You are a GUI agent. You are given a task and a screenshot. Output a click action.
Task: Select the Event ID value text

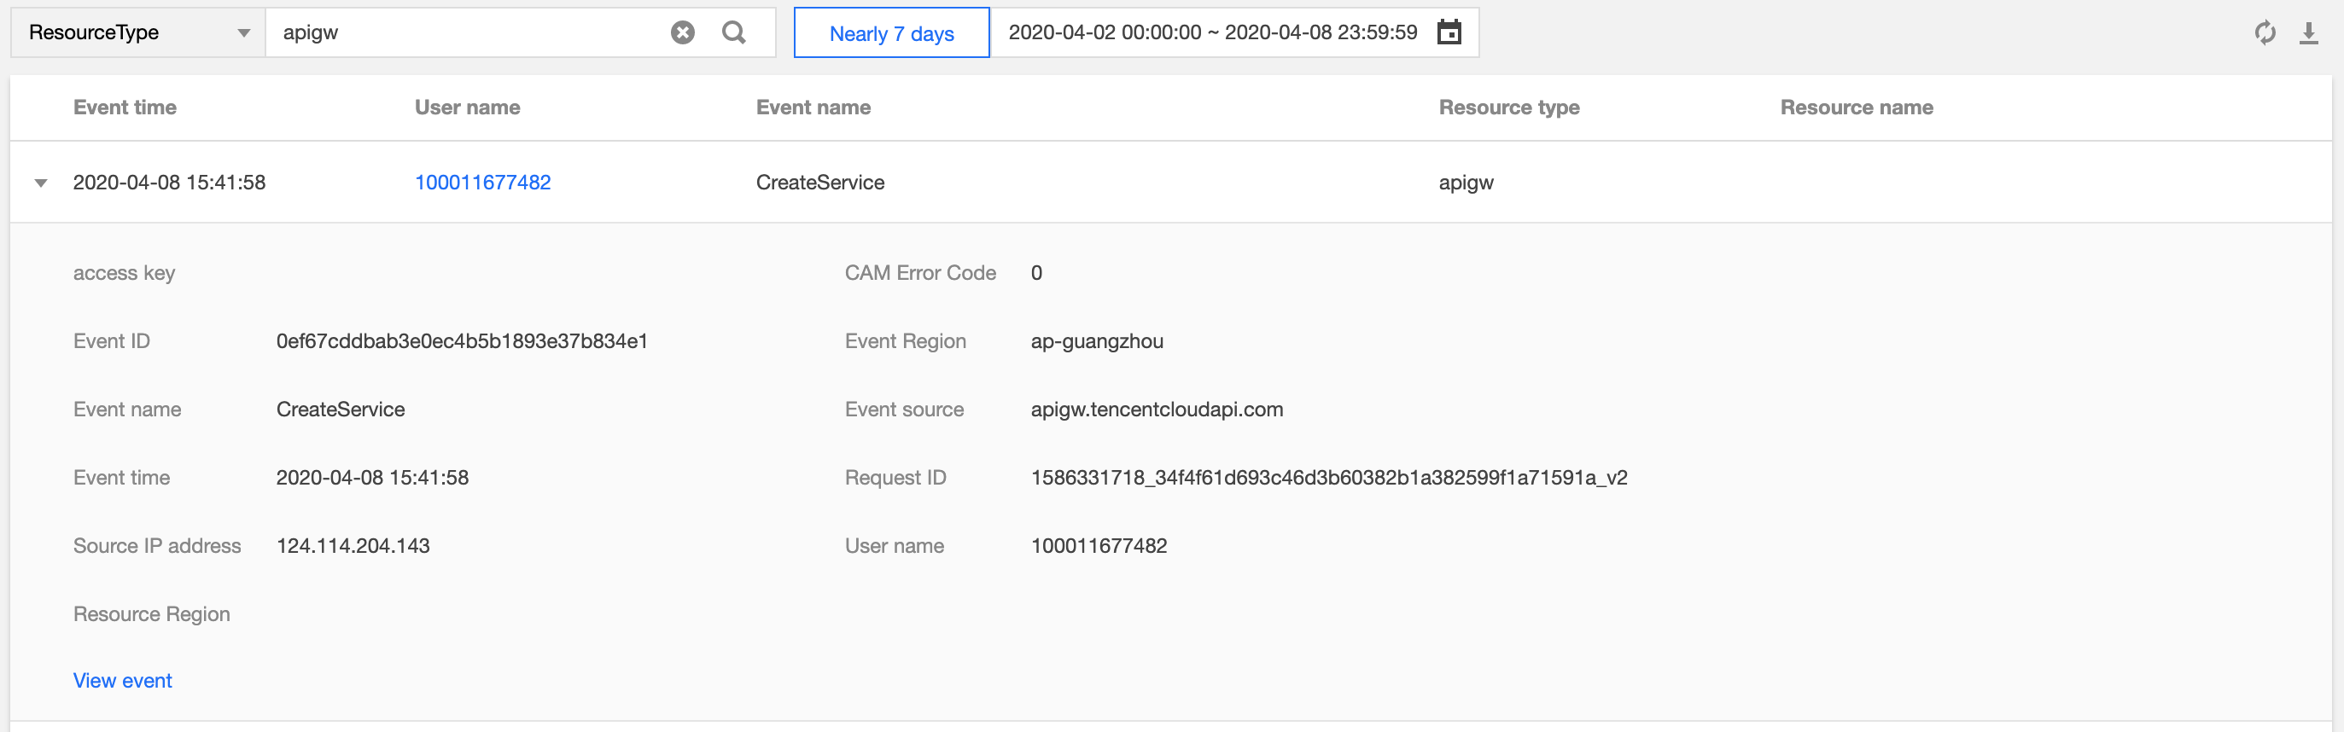461,341
